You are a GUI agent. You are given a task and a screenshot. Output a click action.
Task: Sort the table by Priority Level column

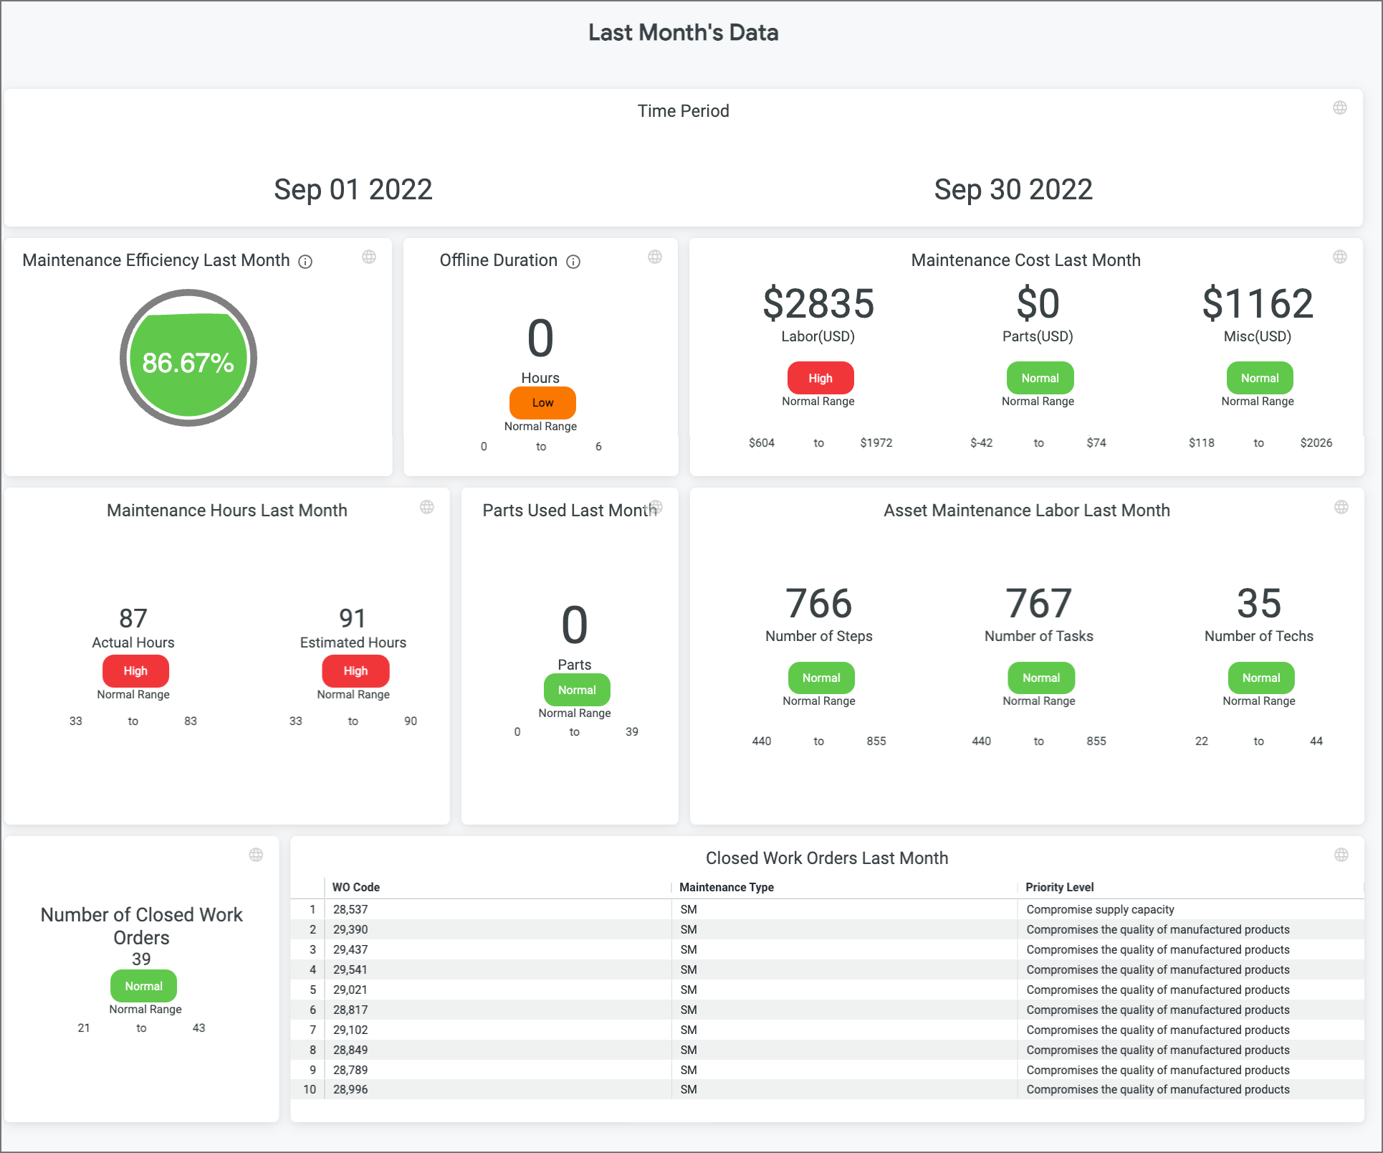1059,887
